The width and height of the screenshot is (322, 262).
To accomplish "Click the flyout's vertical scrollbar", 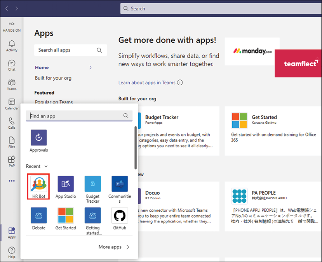I will (x=136, y=148).
